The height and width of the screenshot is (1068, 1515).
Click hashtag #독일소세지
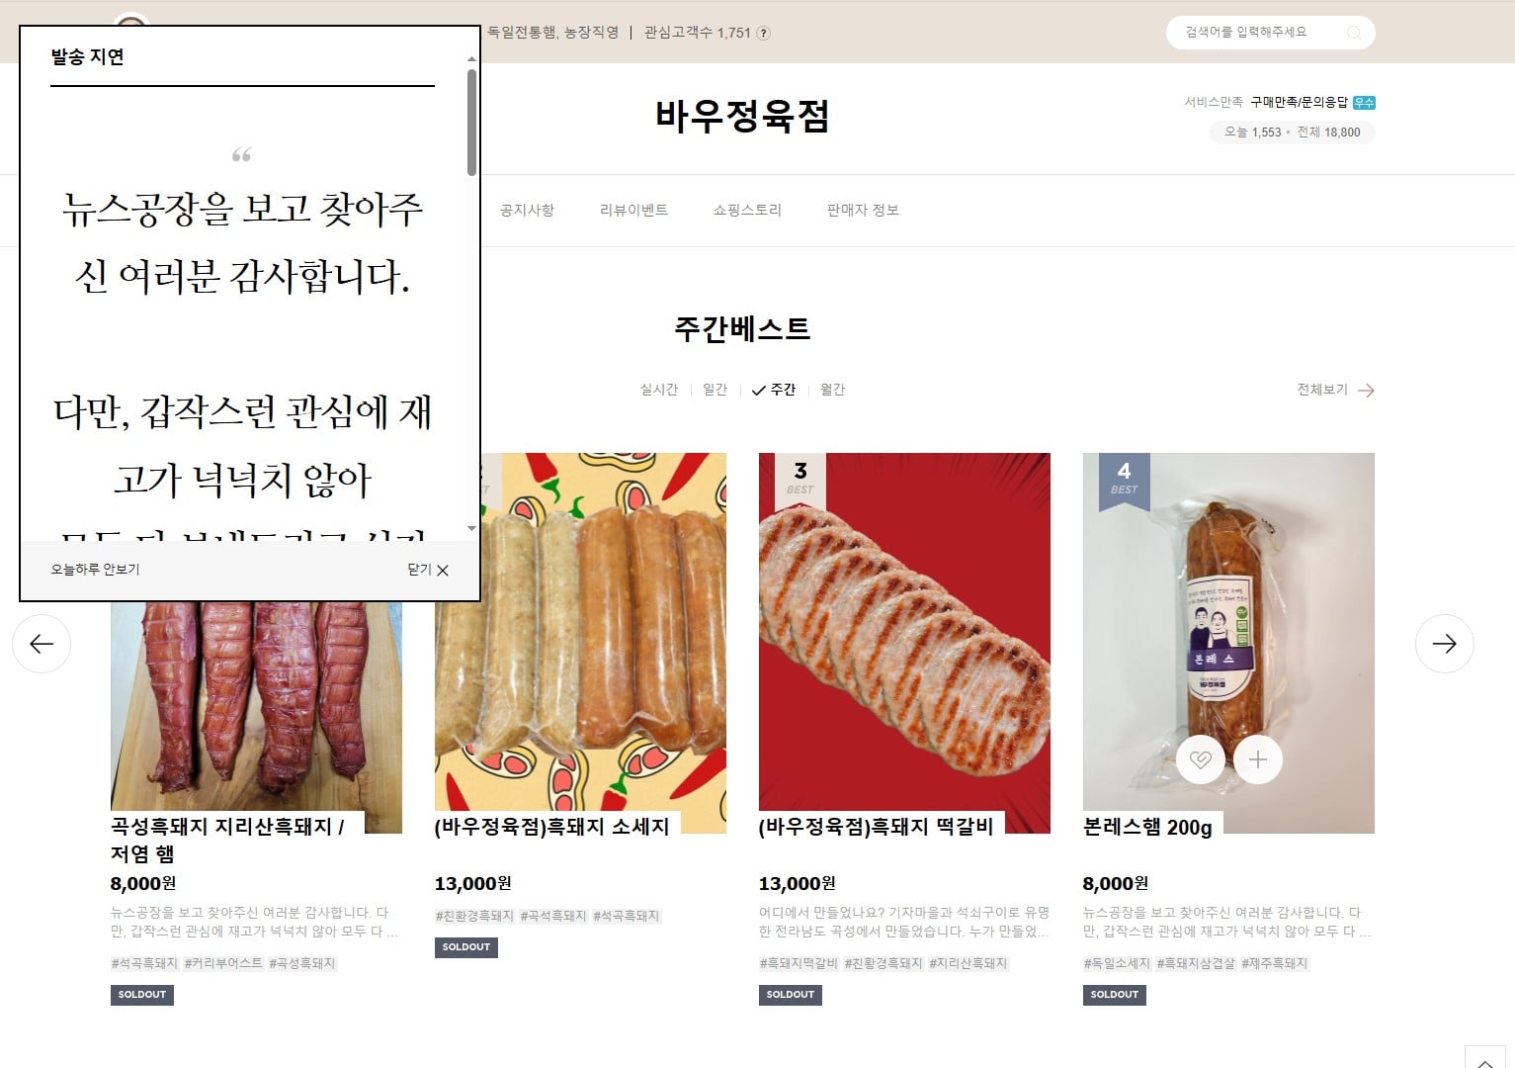(1117, 963)
